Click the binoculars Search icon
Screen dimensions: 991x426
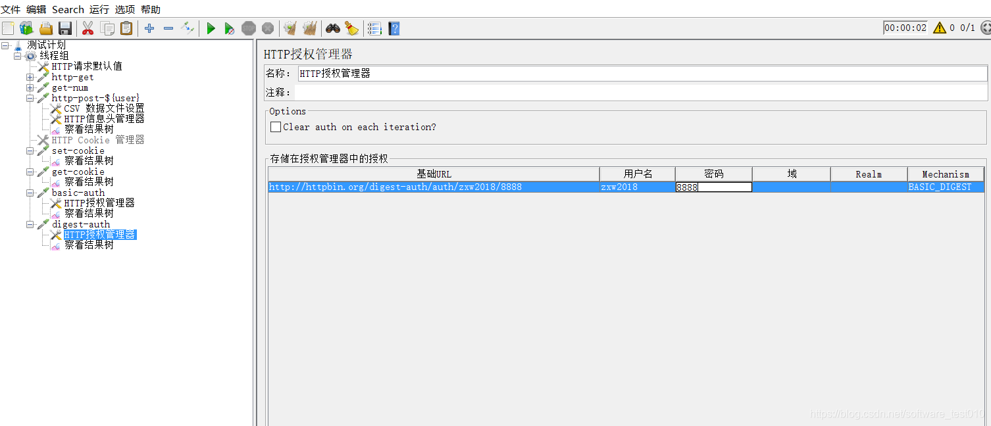point(333,28)
